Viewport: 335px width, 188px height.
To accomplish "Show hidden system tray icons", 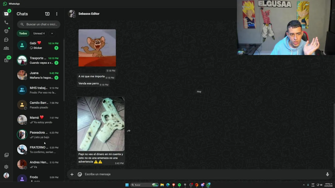I will click(x=304, y=185).
